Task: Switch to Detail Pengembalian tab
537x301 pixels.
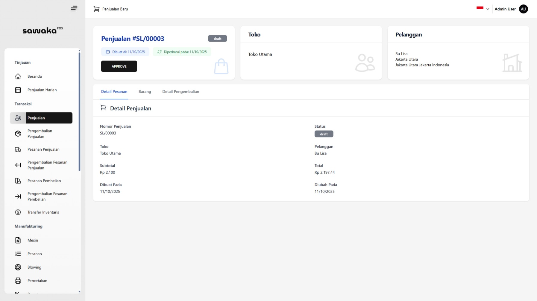Action: [180, 92]
